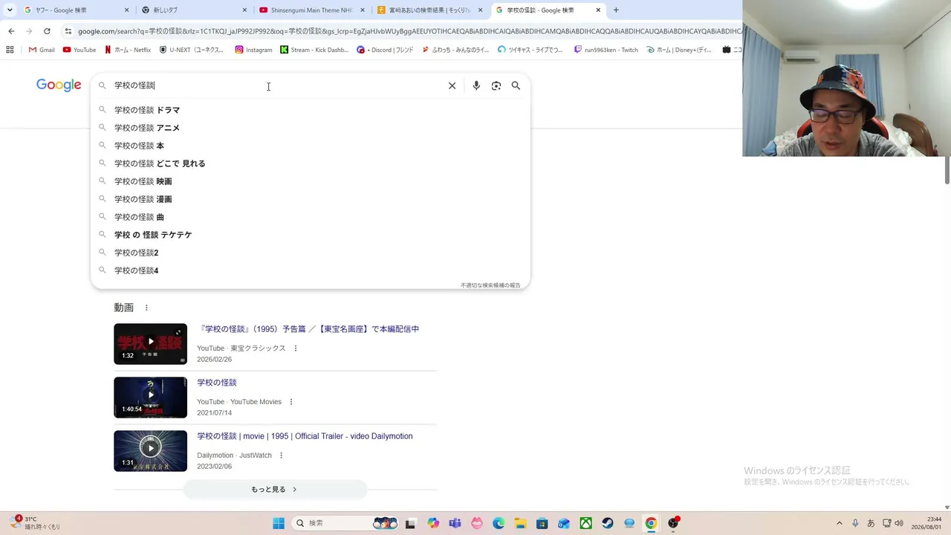This screenshot has height=535, width=951.
Task: Choose suggestion 学校の怪談 曲
Action: click(x=311, y=217)
